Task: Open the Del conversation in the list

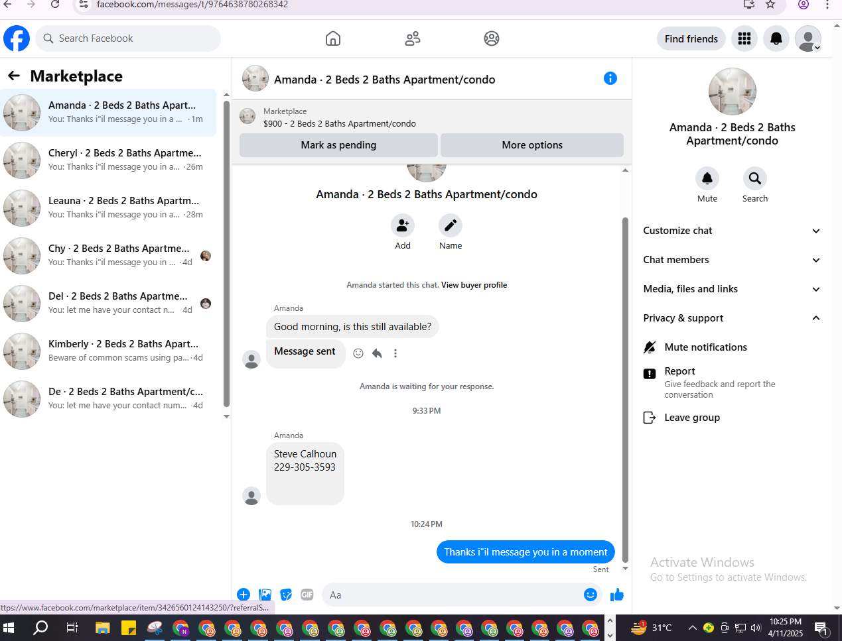Action: [x=109, y=304]
